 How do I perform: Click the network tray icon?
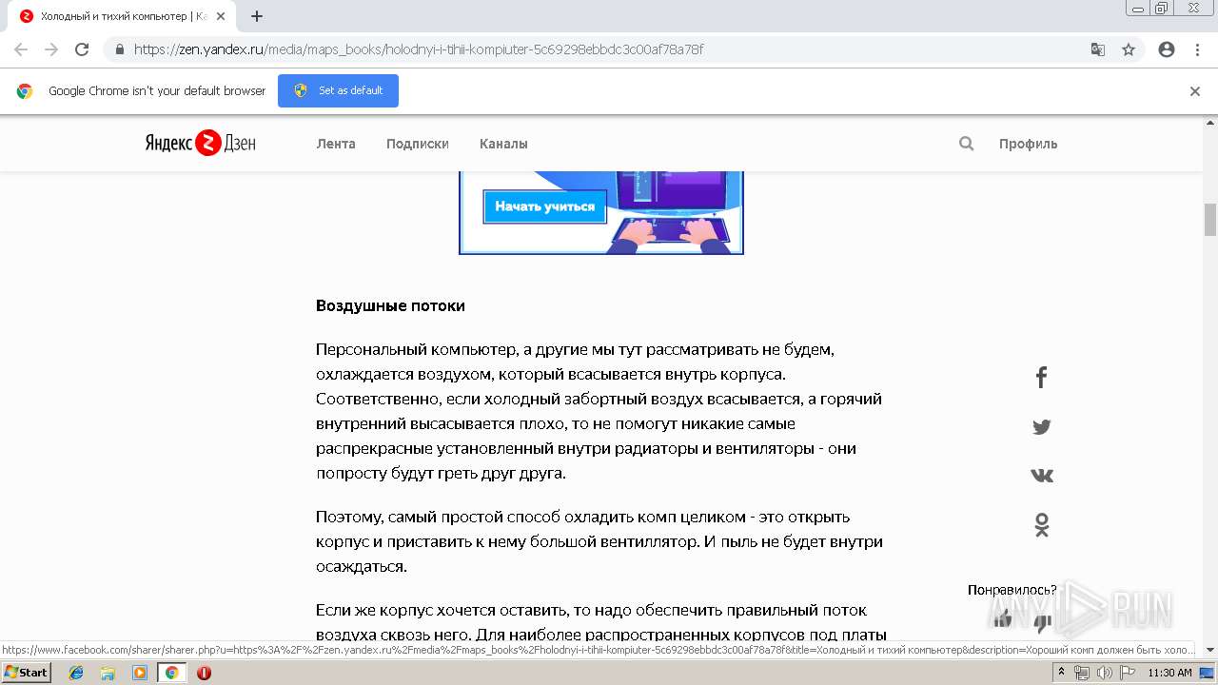point(1082,673)
